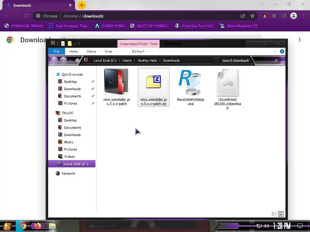Click the Firefox icon on the taskbar
The height and width of the screenshot is (232, 310).
pos(37,226)
